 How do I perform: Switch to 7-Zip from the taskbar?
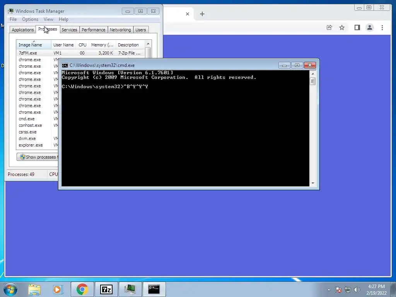pos(106,289)
